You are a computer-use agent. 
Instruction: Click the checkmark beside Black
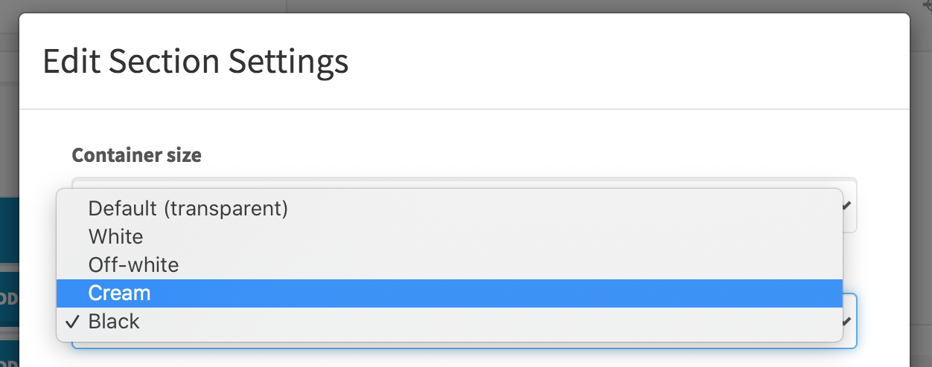click(71, 322)
